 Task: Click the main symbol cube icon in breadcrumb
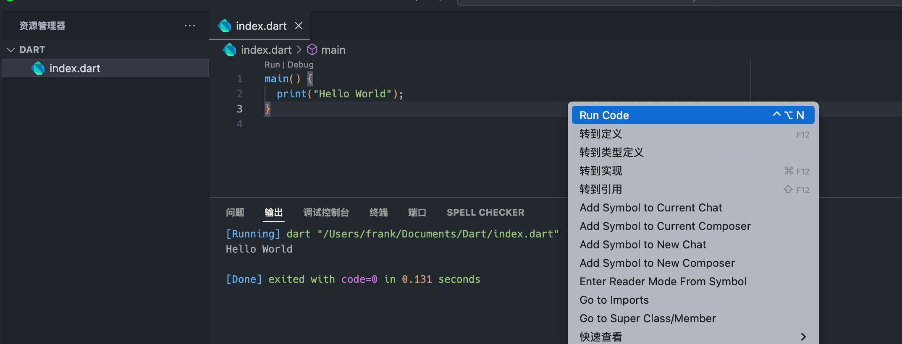click(312, 50)
